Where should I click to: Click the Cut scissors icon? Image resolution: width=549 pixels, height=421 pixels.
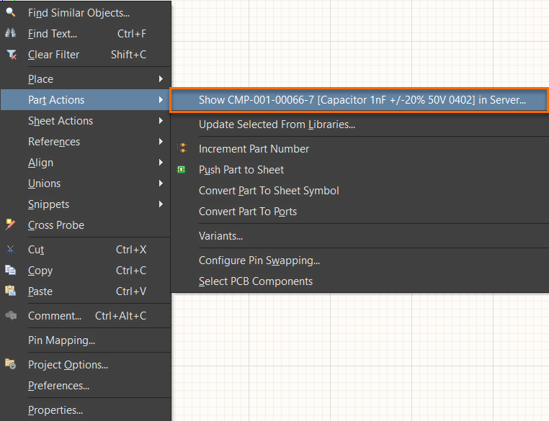click(11, 250)
